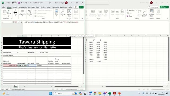
Task: Switch to the Developer tab
Action: pyautogui.click(x=63, y=7)
